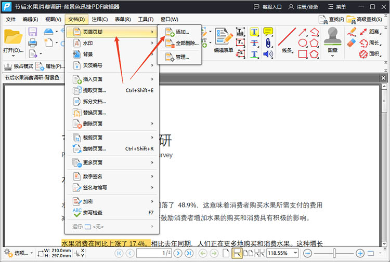The height and width of the screenshot is (262, 390).
Task: Switch to continuous page layout
Action: click(x=237, y=253)
